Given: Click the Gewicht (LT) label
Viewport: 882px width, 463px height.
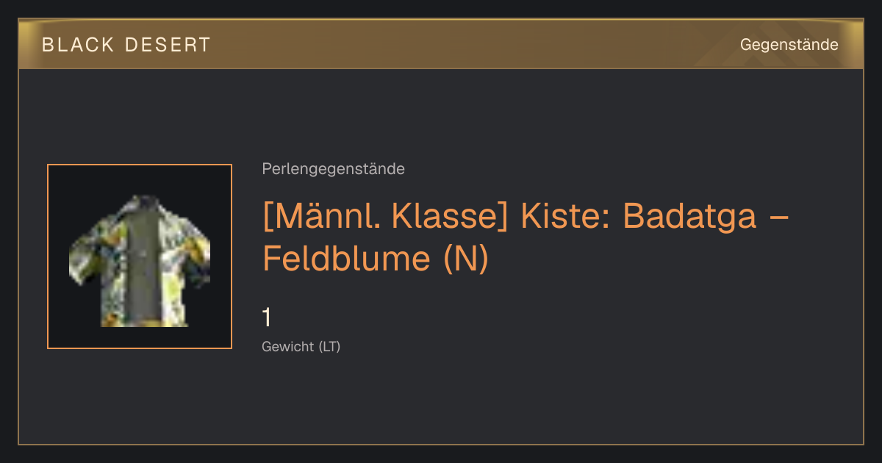Looking at the screenshot, I should (x=301, y=347).
